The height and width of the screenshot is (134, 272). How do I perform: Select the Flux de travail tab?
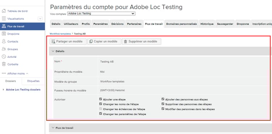pos(154,24)
